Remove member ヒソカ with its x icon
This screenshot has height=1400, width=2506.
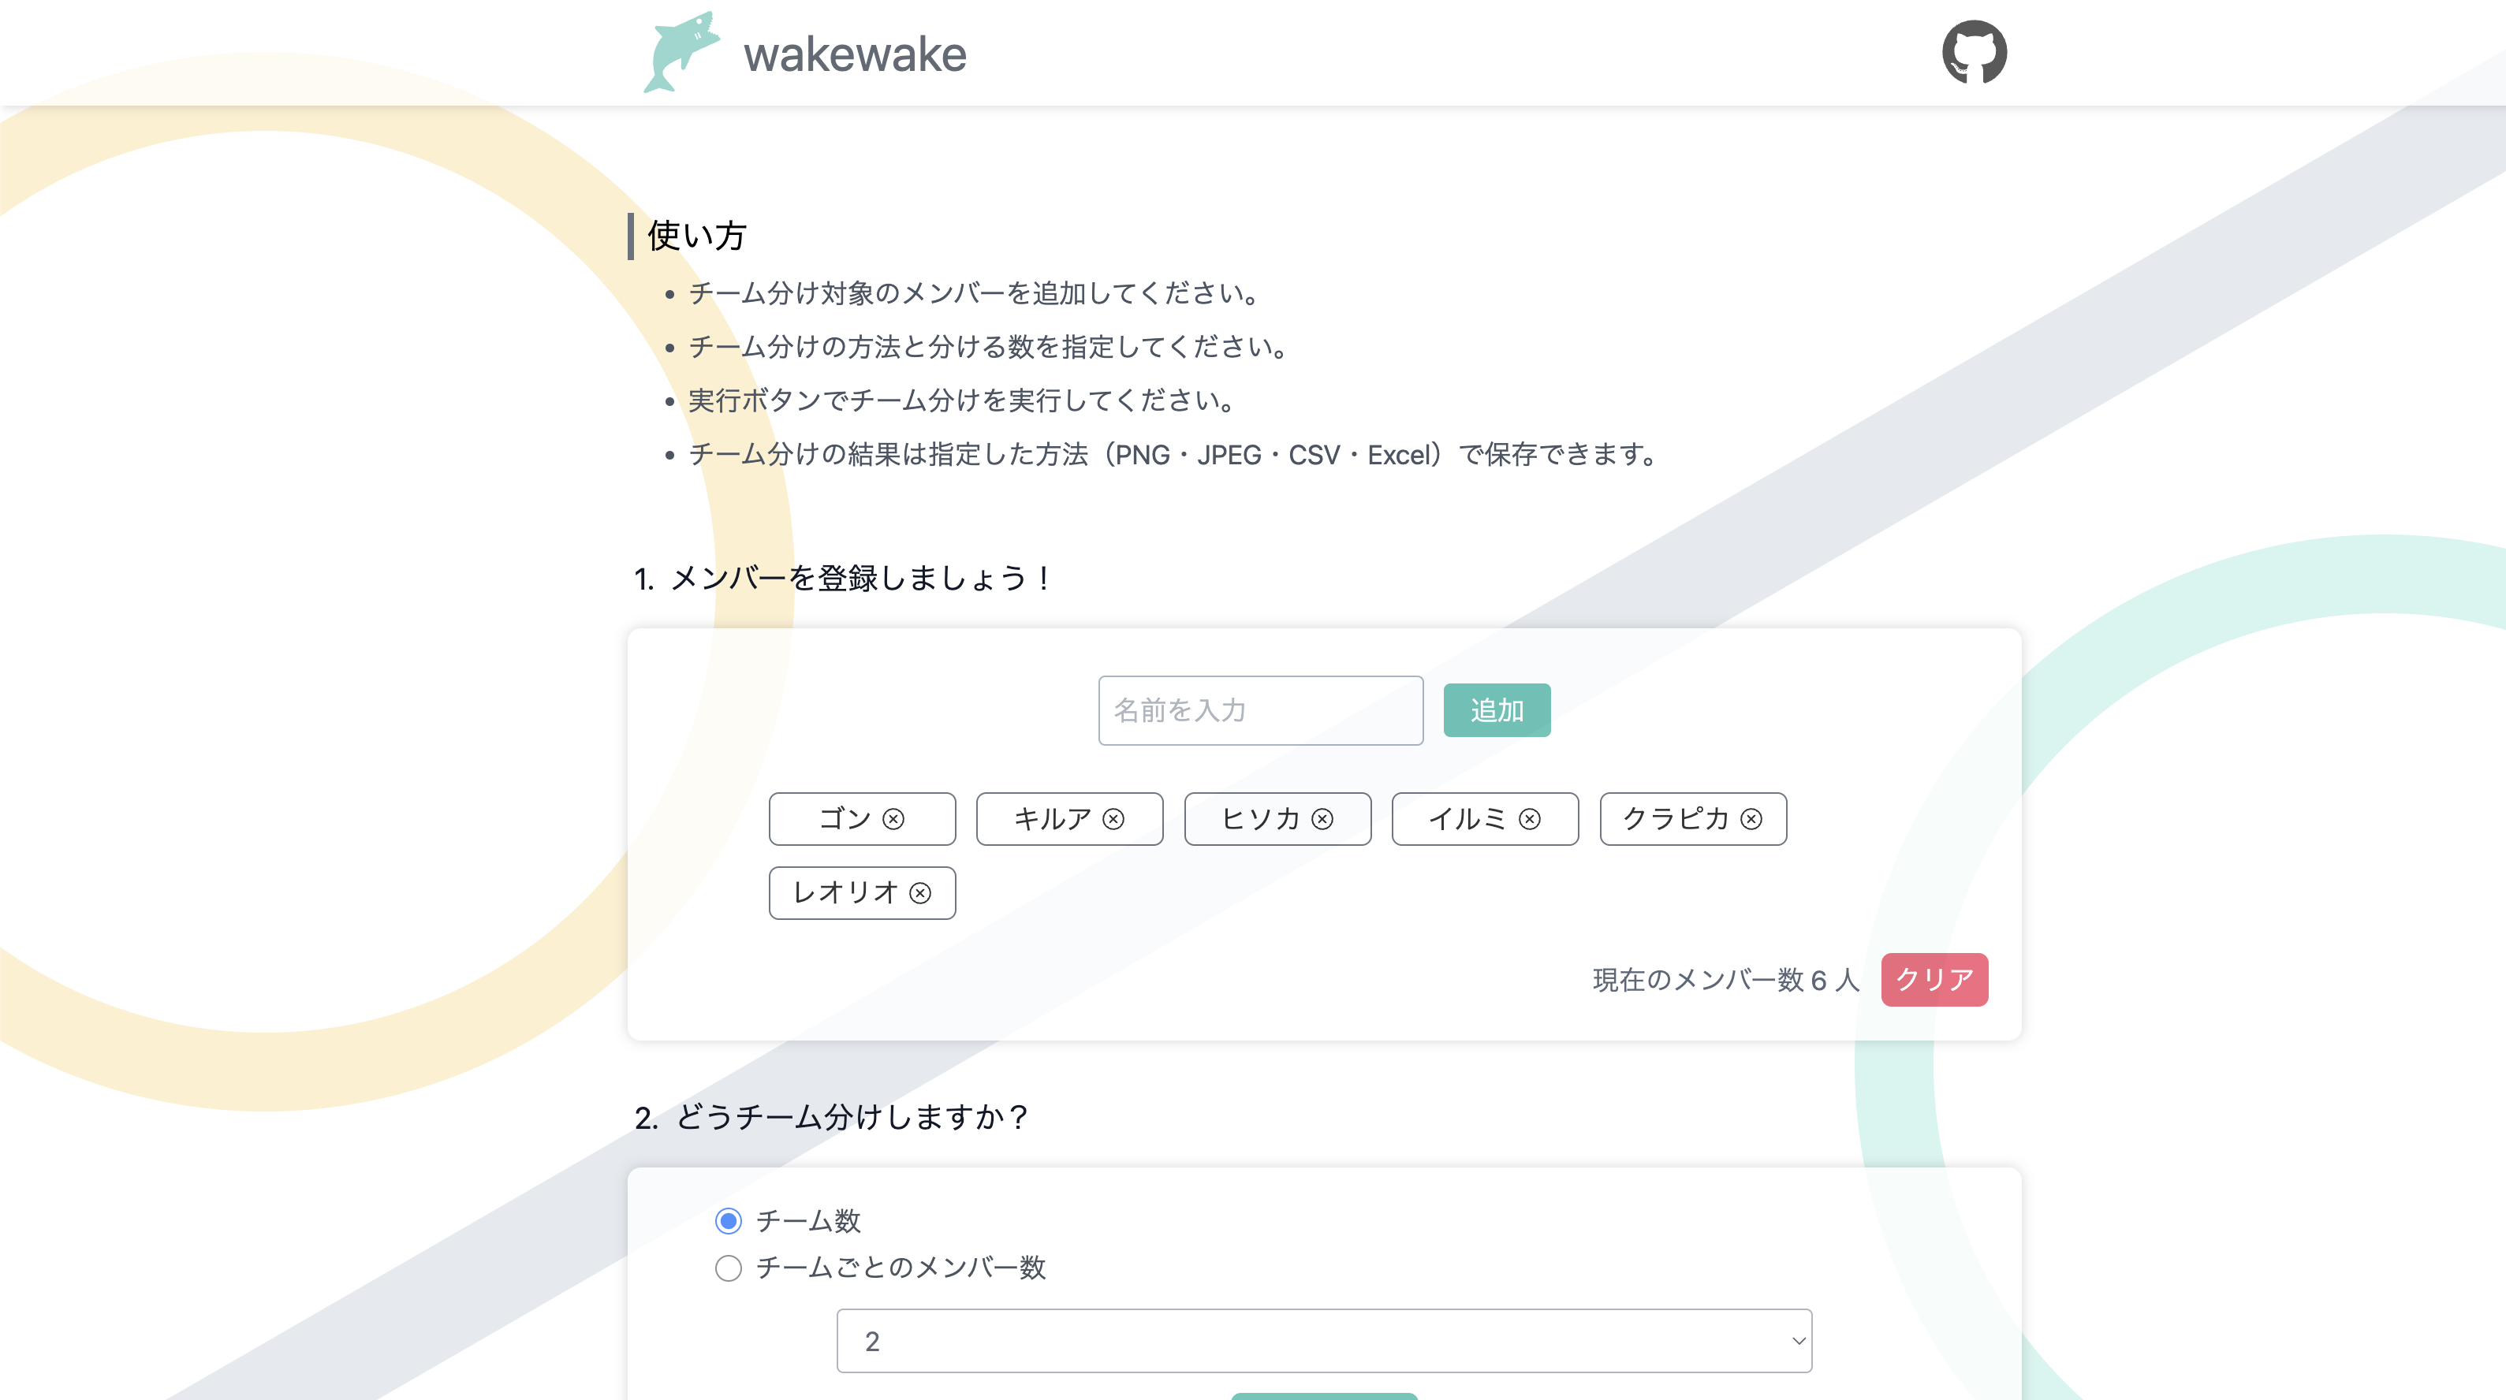[1322, 820]
